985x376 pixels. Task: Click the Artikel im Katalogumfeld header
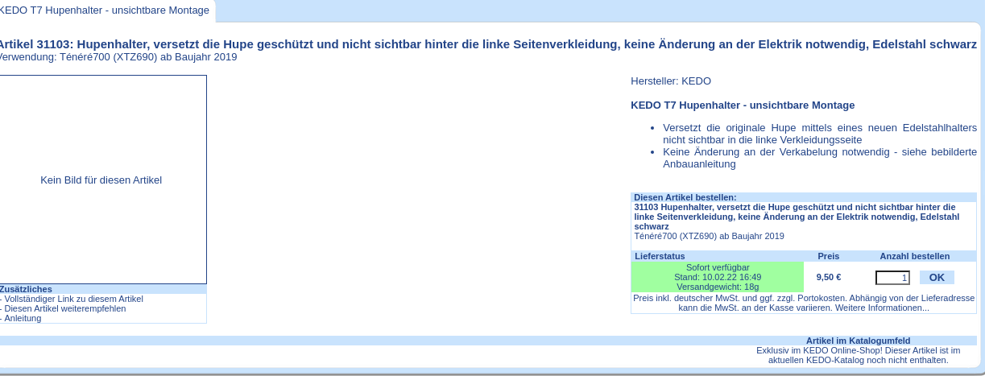(859, 341)
